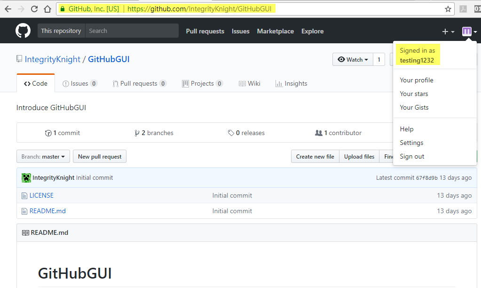Click the New pull request button

[100, 157]
